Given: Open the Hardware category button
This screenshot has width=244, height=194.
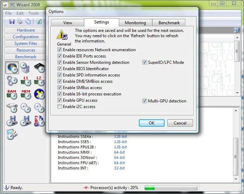Looking at the screenshot, I should [x=26, y=30].
